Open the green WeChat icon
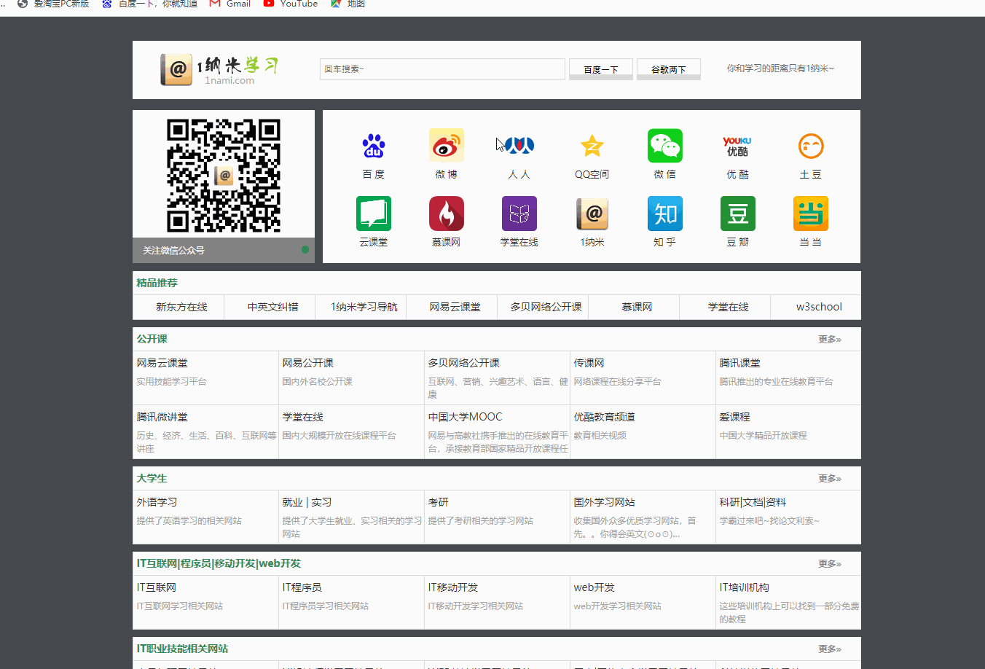 click(x=664, y=146)
